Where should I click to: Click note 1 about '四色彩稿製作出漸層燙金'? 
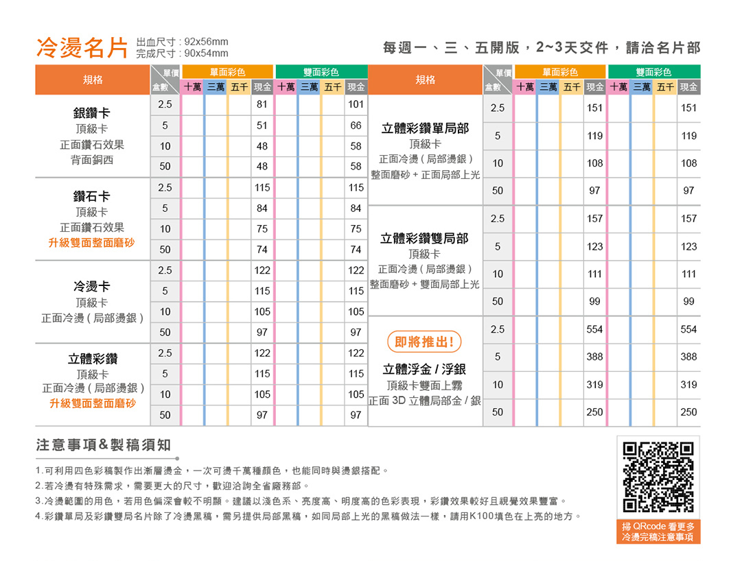[x=212, y=470]
